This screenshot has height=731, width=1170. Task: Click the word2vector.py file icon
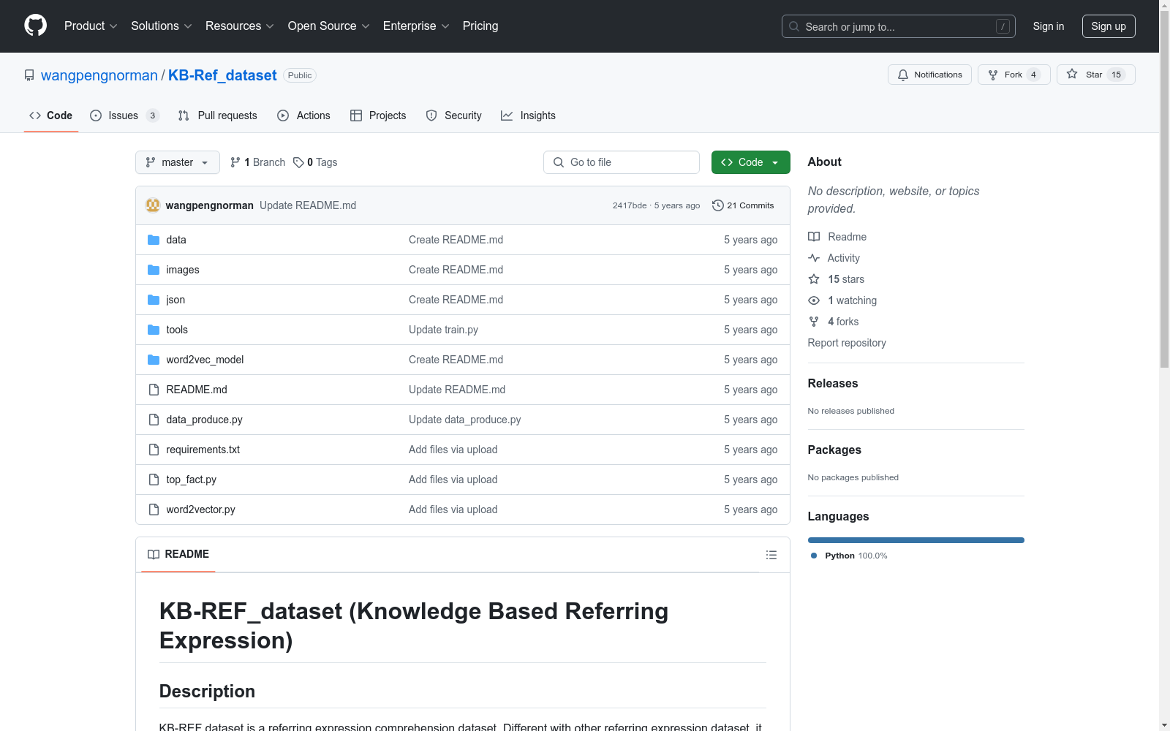154,510
